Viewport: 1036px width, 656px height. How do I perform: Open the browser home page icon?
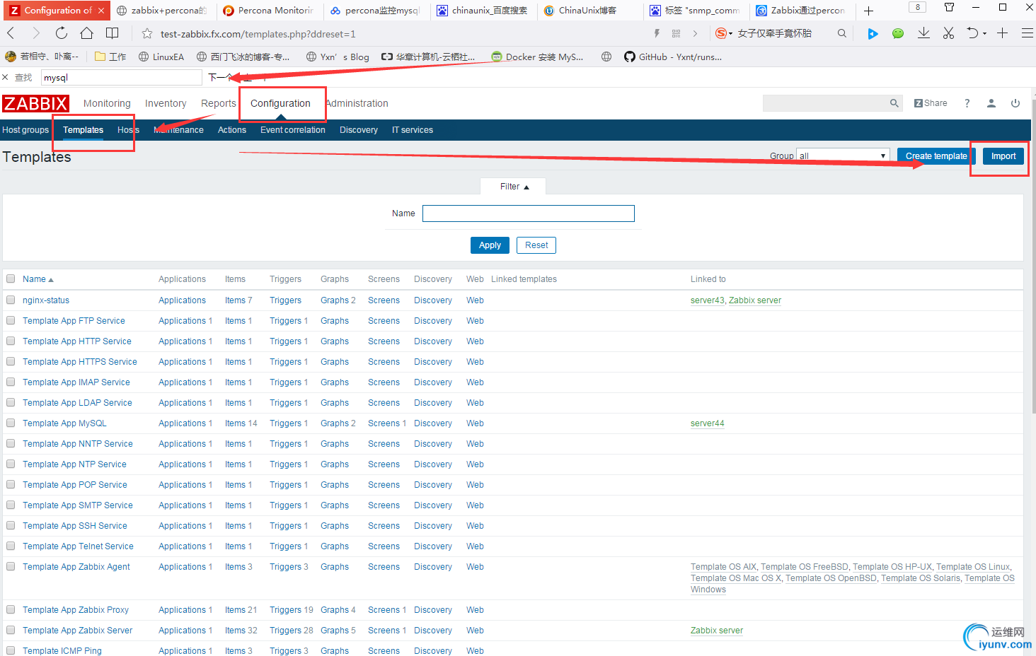coord(86,33)
